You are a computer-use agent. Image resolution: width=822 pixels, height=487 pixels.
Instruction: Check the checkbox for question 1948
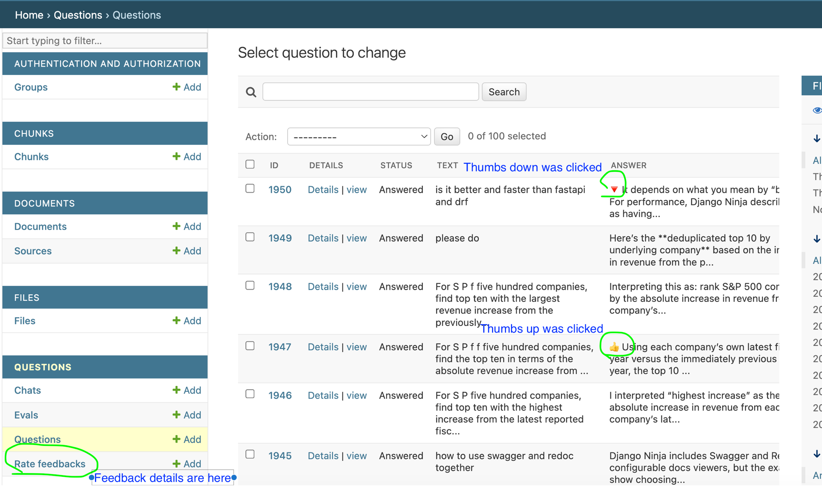pos(250,286)
